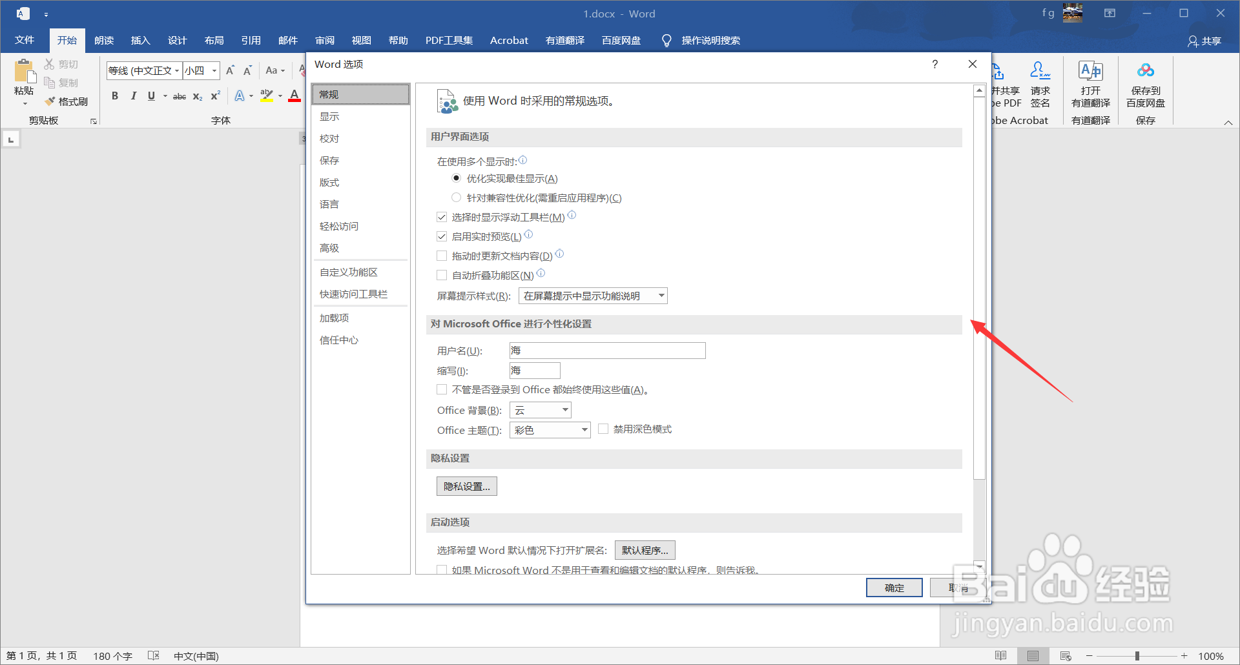1240x665 pixels.
Task: Select Trust Center category in options
Action: [x=360, y=340]
